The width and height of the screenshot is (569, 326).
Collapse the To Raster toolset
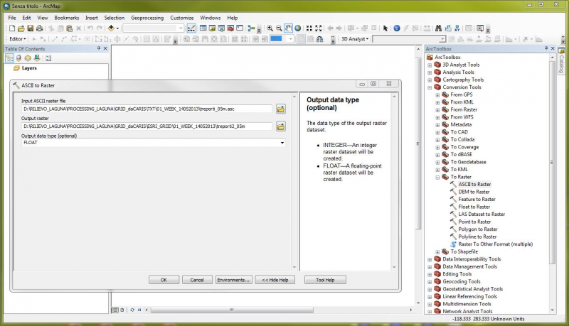[x=437, y=177]
